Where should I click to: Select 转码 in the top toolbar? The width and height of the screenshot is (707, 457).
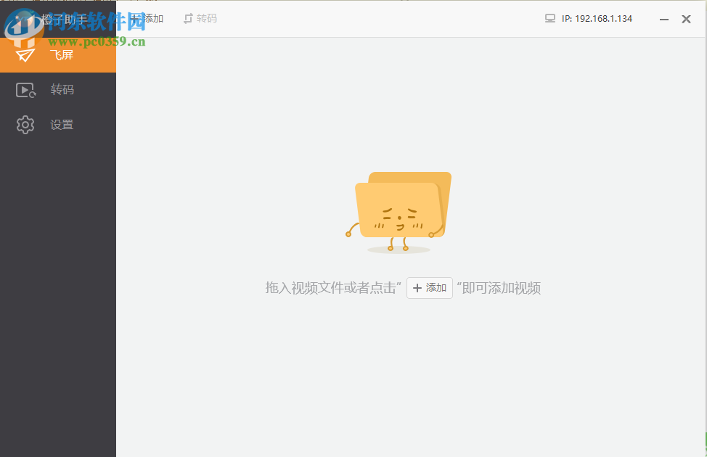(x=205, y=18)
